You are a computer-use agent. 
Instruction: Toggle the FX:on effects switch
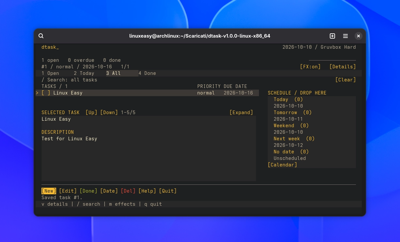(x=310, y=67)
